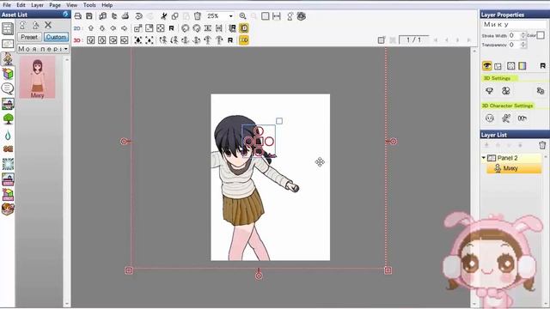Select the panel layout category icon

(x=8, y=28)
